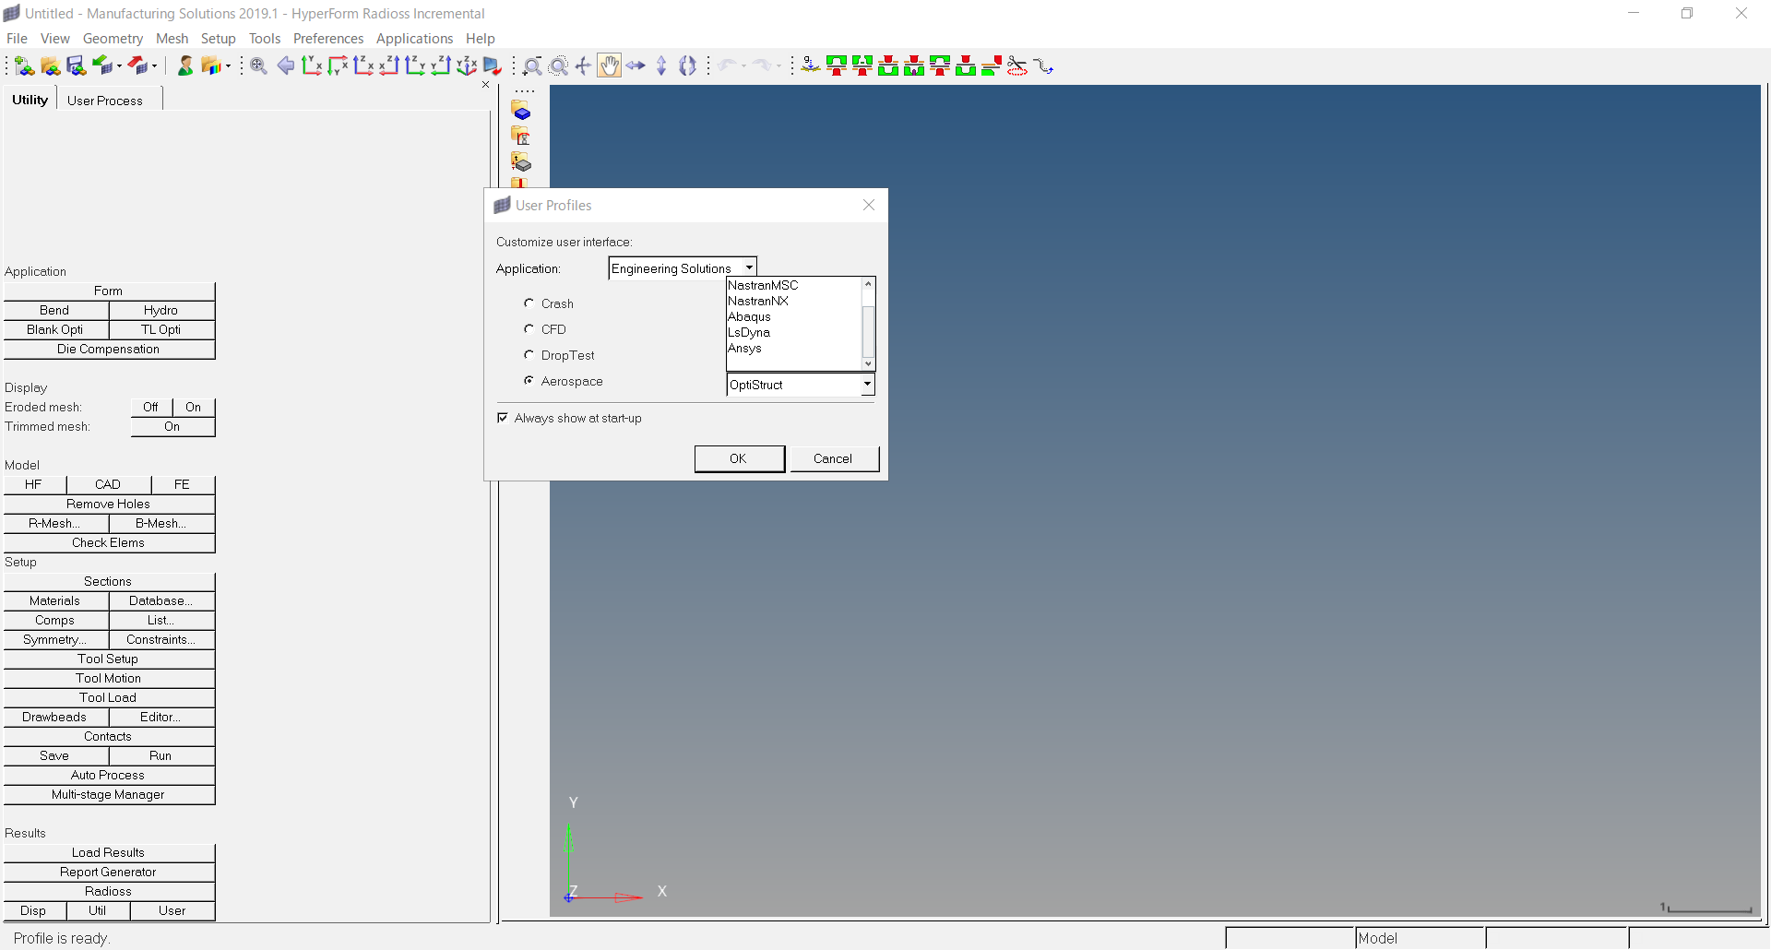1771x950 pixels.
Task: Click the New Model toolbar icon
Action: coord(25,66)
